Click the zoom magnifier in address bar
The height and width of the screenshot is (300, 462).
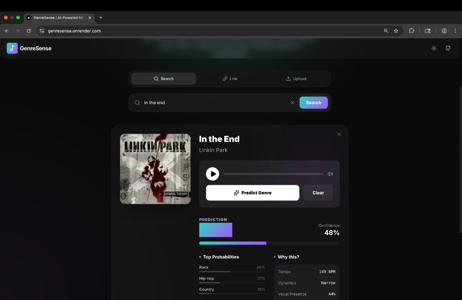[x=386, y=31]
